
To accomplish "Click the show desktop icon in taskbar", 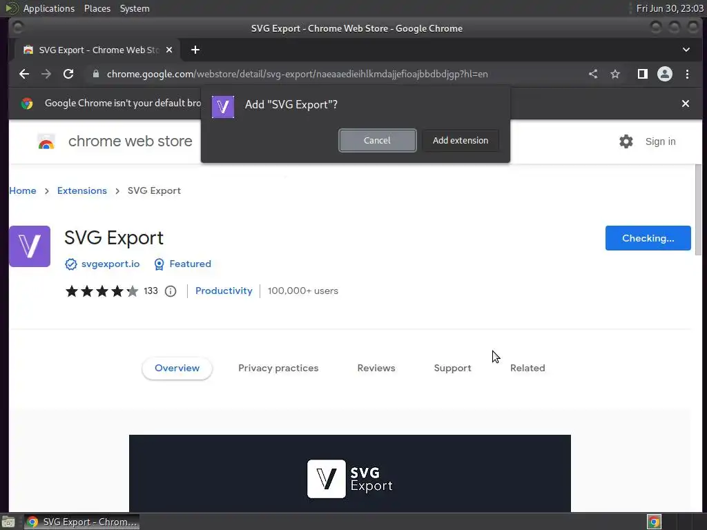I will (x=8, y=522).
